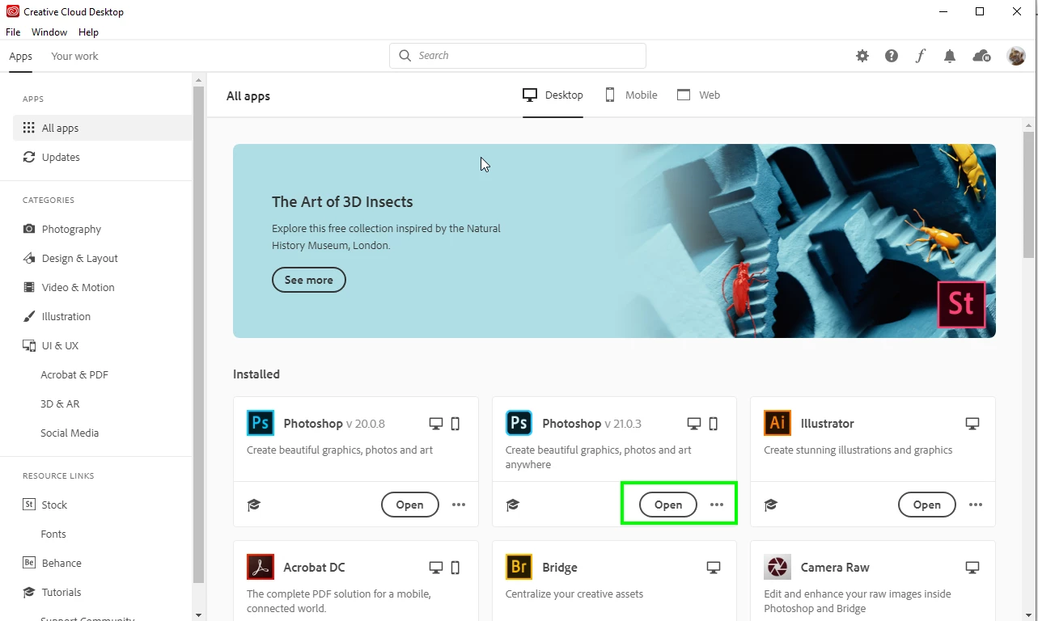Switch to the Mobile apps tab

(x=631, y=95)
